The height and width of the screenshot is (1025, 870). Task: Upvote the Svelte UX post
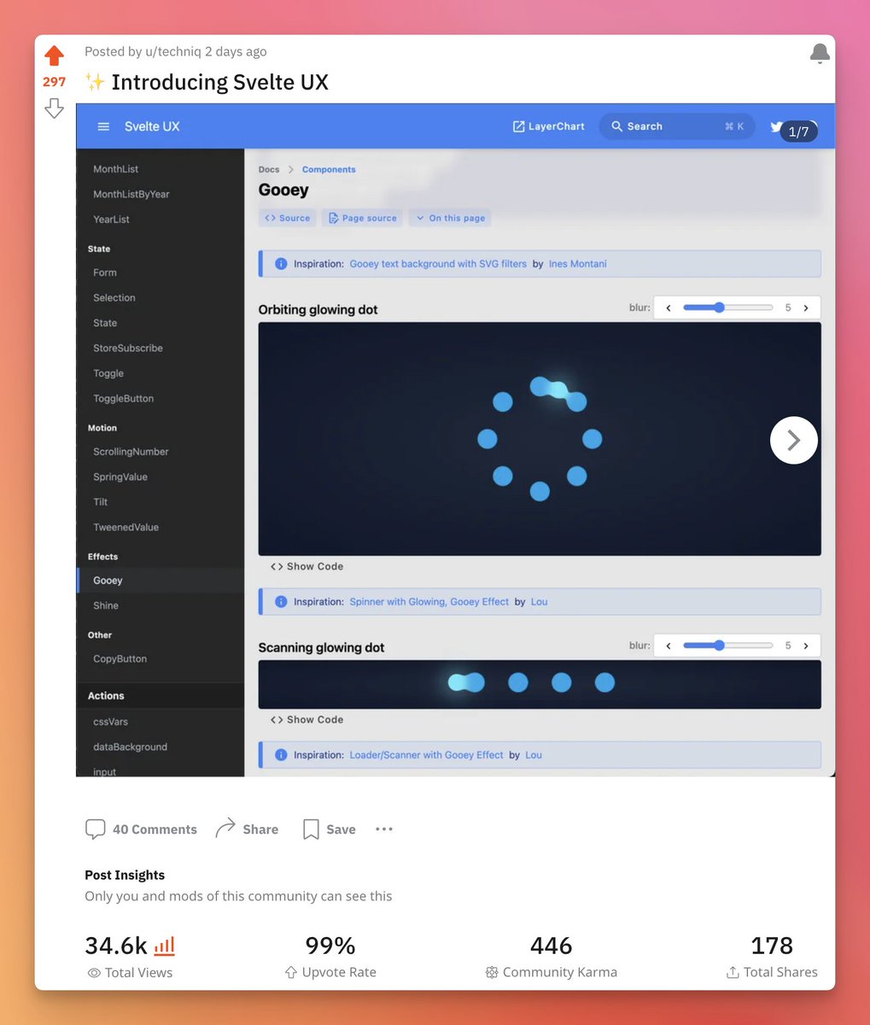click(54, 56)
